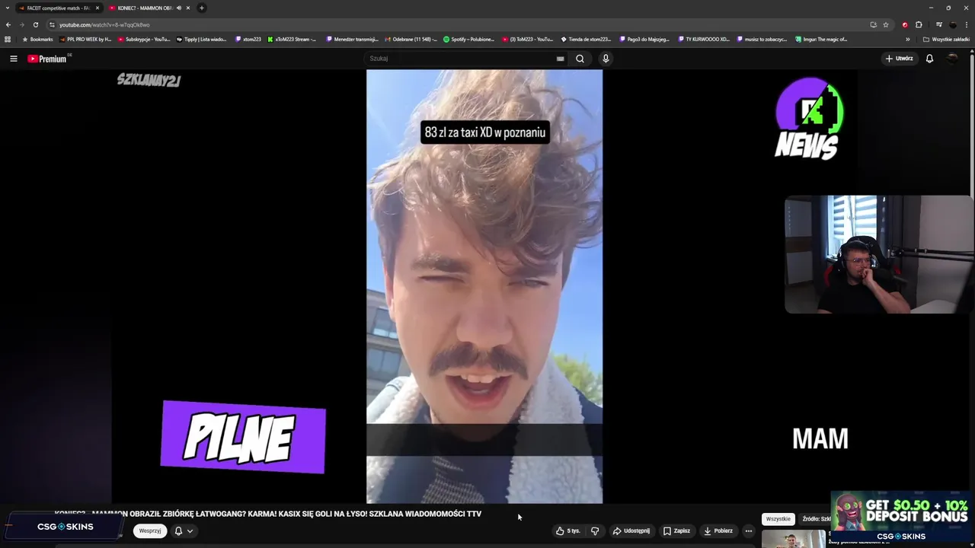975x548 pixels.
Task: Close the FACEIT competitive match tab
Action: [x=97, y=8]
